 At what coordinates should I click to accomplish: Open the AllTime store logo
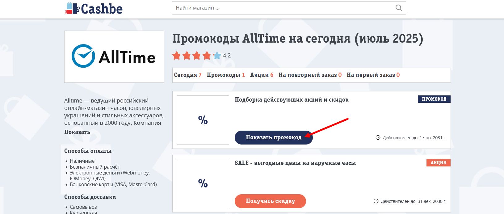[x=114, y=57]
